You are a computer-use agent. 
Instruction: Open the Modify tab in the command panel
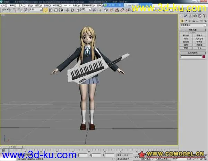(x=185, y=16)
